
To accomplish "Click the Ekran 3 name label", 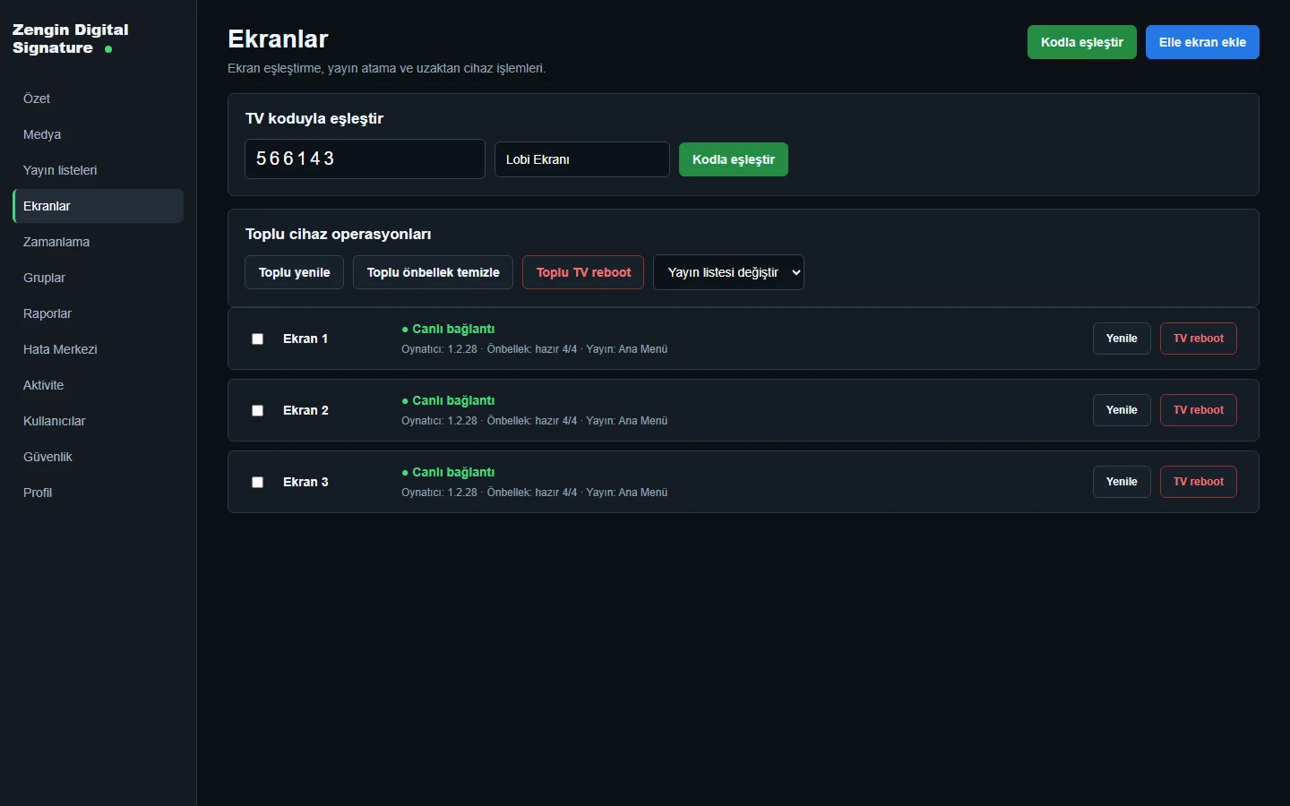I will (305, 482).
